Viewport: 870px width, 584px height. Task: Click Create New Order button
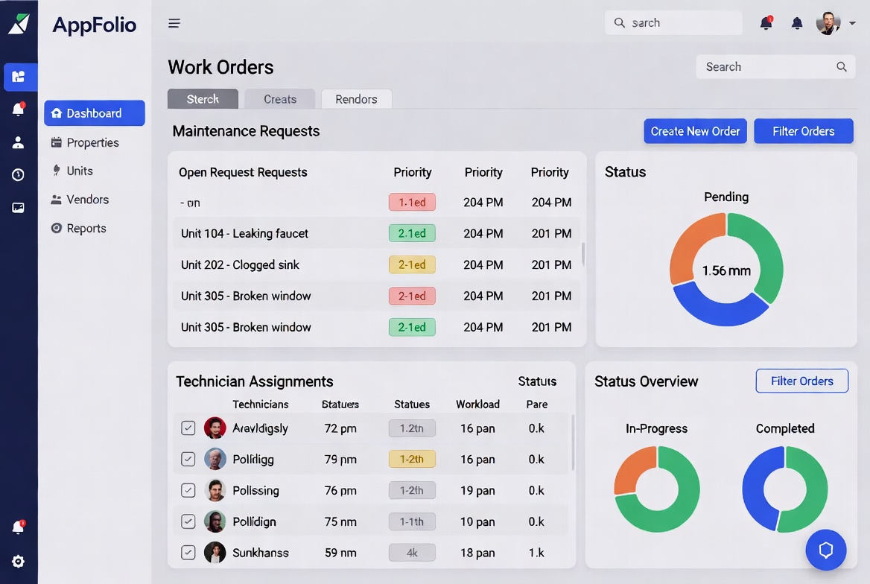pos(695,131)
